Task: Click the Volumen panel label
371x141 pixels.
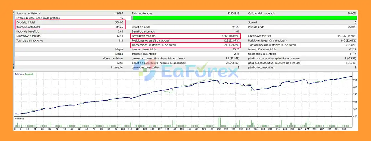Action: click(20, 119)
